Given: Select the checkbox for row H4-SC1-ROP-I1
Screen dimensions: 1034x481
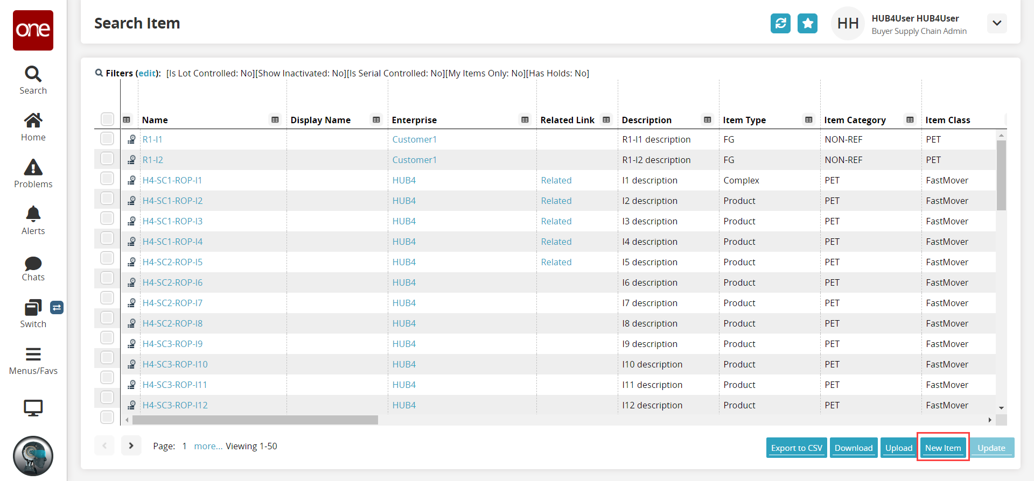Looking at the screenshot, I should click(107, 179).
